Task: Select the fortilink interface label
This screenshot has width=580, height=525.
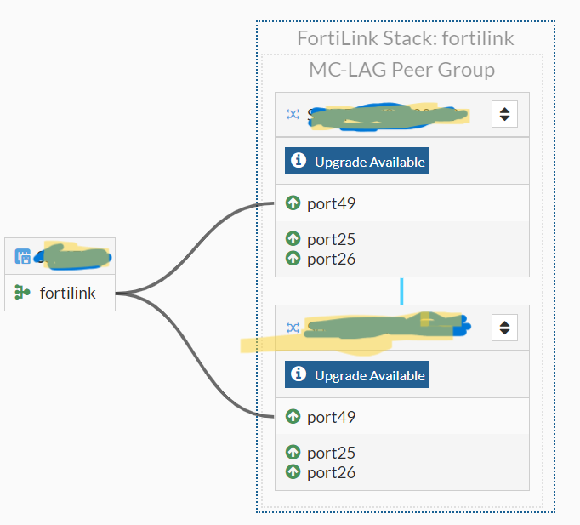Action: coord(68,294)
